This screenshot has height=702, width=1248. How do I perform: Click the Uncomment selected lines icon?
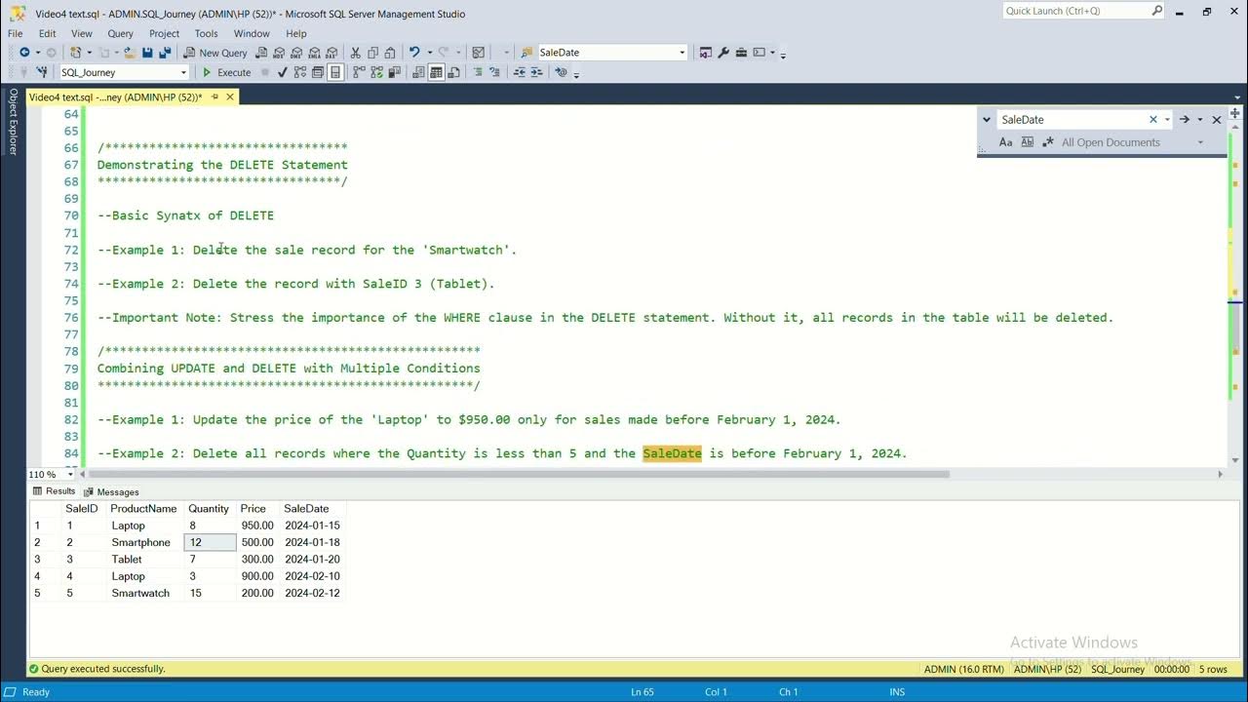tap(494, 72)
